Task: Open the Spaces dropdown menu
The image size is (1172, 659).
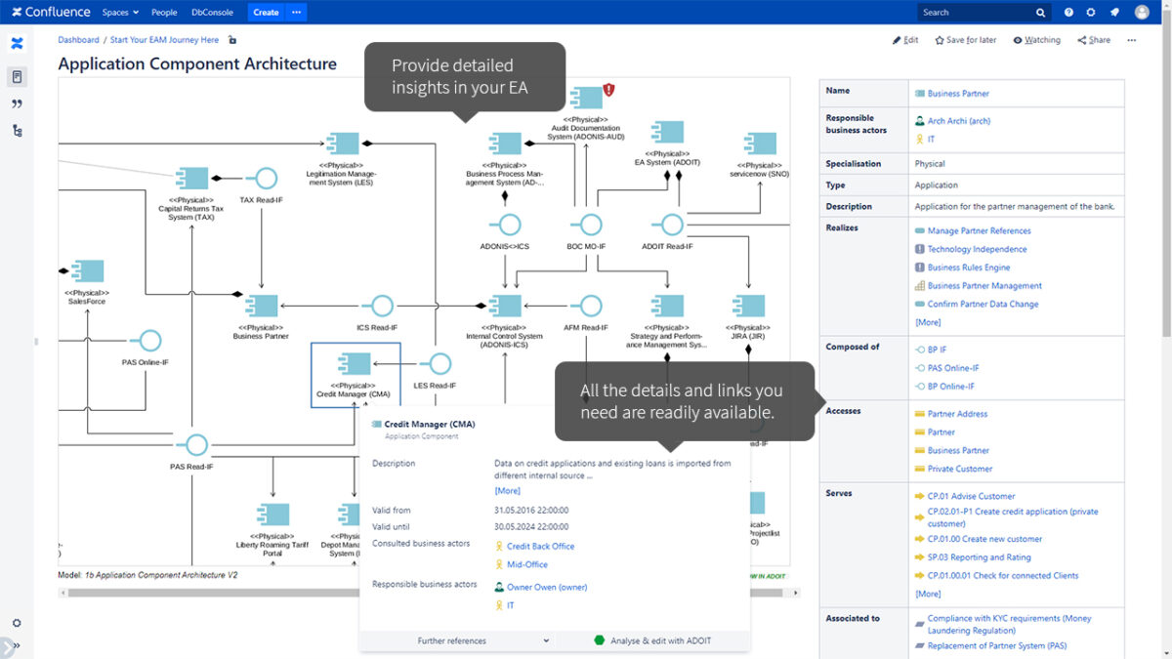Action: coord(120,13)
